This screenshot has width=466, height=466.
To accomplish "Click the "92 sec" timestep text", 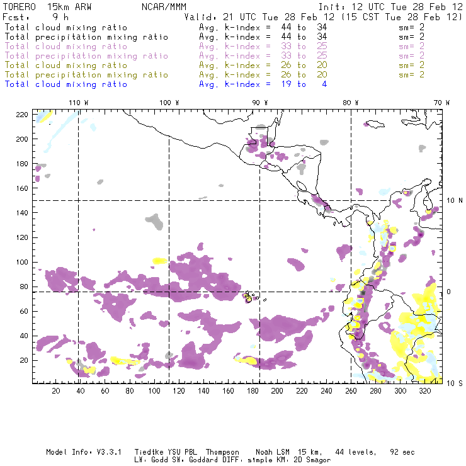I will [x=402, y=452].
